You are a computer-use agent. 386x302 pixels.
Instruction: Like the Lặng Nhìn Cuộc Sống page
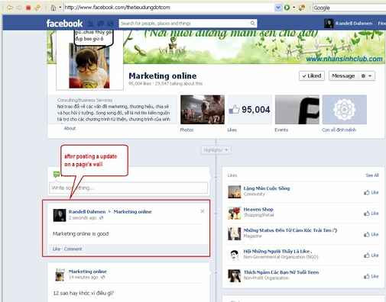point(371,192)
